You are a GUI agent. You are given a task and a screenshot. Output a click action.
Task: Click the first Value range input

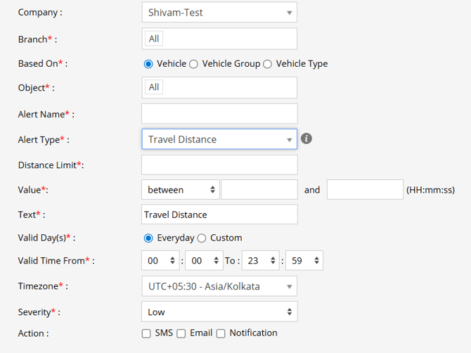[x=259, y=190]
